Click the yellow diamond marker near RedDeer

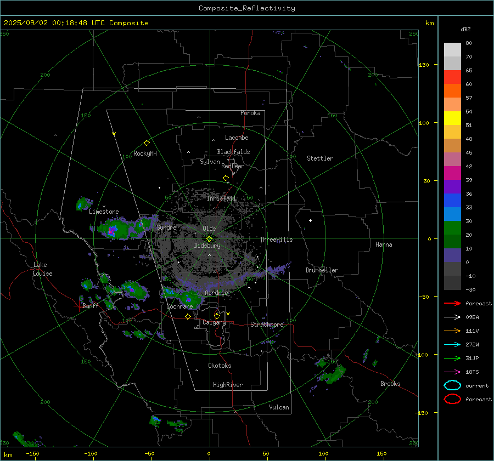coord(226,178)
